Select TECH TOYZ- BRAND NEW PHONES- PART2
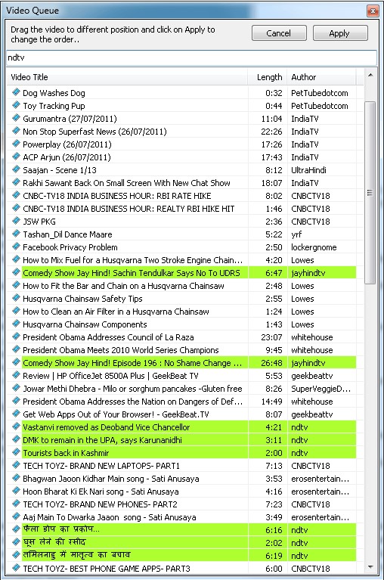 click(x=181, y=504)
